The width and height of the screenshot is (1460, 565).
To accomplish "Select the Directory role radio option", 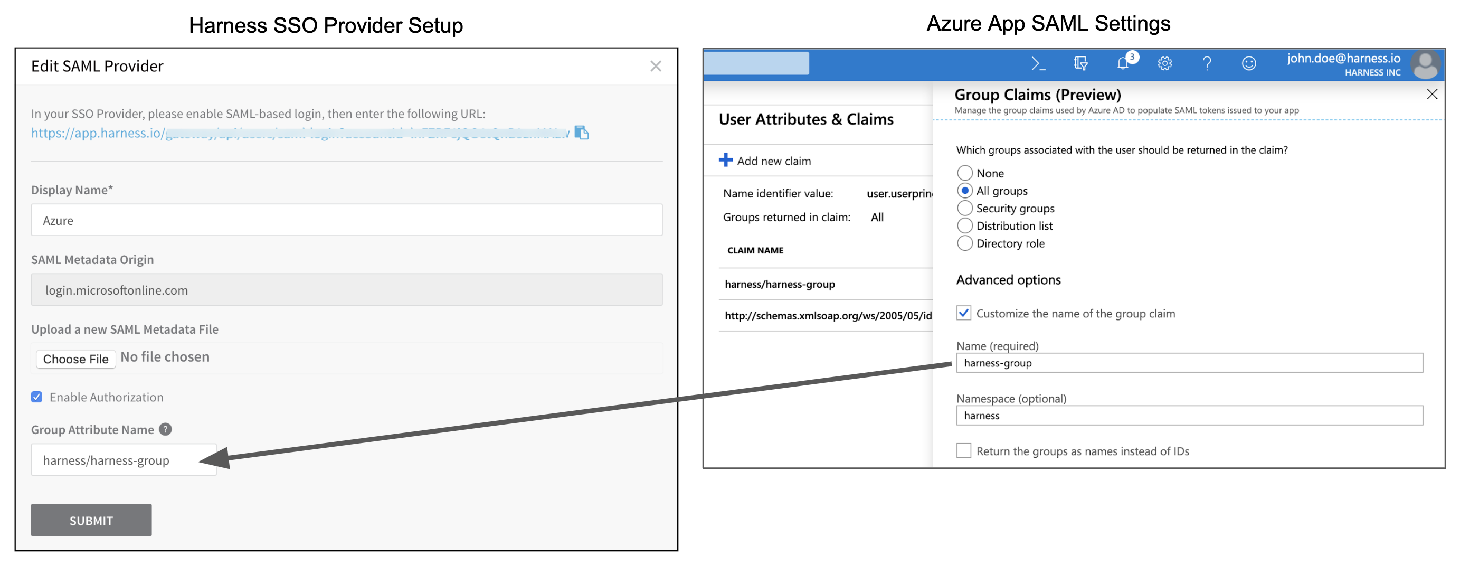I will pyautogui.click(x=965, y=243).
